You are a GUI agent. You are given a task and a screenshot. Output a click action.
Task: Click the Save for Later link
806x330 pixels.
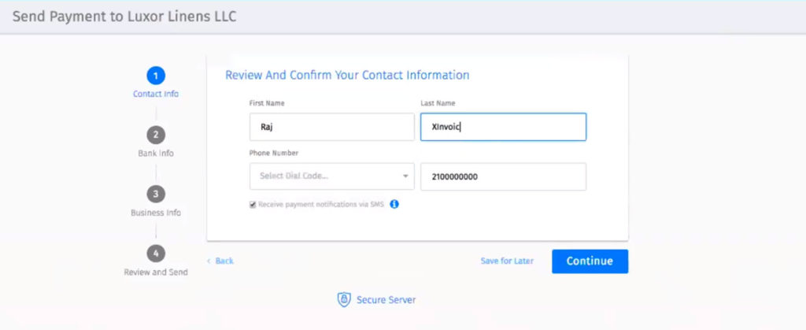pyautogui.click(x=507, y=261)
